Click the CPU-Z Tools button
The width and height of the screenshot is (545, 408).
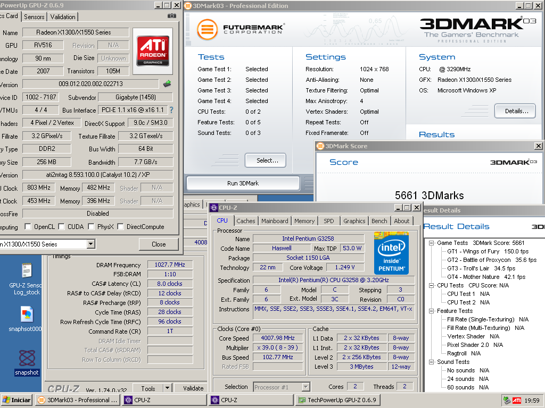[x=148, y=388]
